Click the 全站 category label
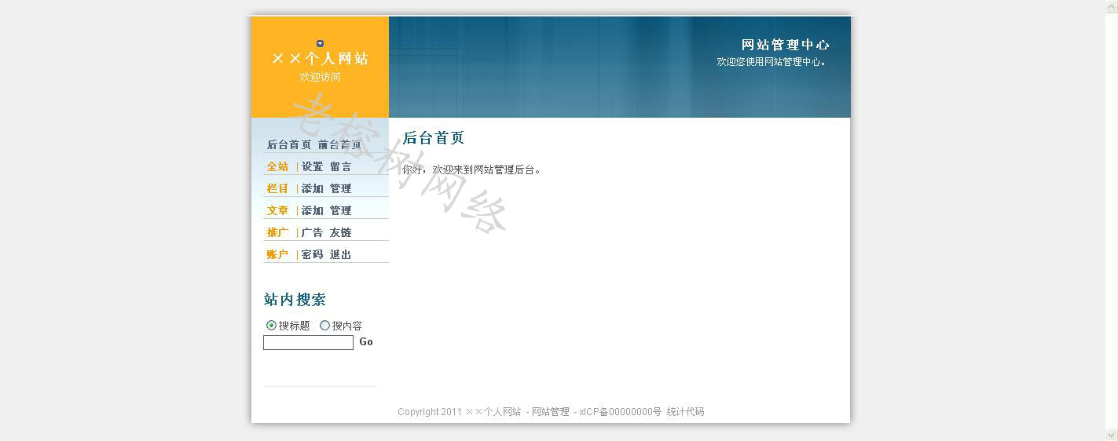This screenshot has width=1118, height=441. [277, 166]
